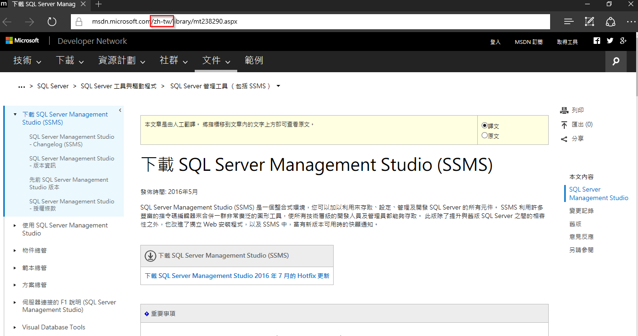Click the 登入 sign-in link

coord(495,42)
